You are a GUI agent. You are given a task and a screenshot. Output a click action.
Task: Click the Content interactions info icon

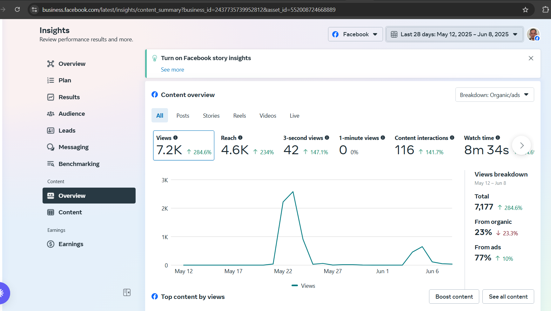(x=452, y=138)
